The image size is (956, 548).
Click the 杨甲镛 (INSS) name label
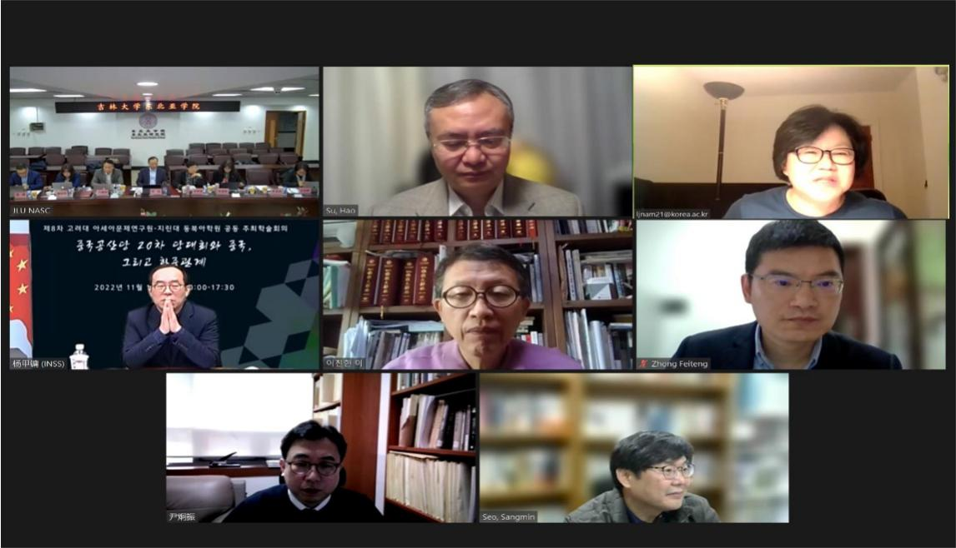click(x=38, y=363)
